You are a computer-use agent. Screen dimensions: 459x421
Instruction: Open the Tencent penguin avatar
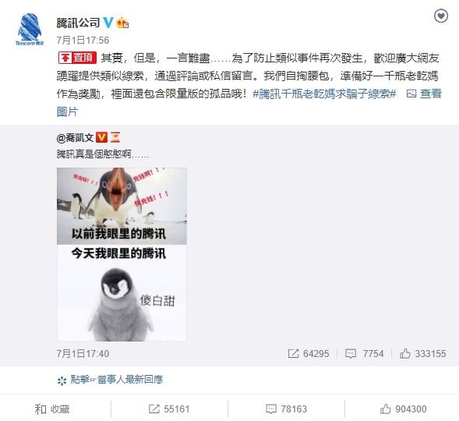point(30,30)
